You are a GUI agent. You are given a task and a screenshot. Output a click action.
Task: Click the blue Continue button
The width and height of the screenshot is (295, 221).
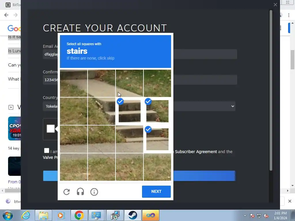coord(139,176)
